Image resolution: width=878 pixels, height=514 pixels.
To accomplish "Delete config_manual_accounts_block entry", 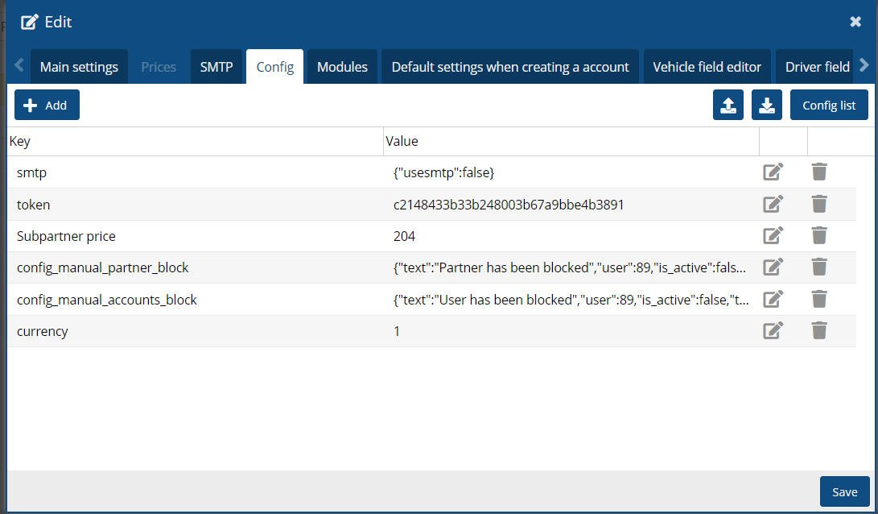I will point(818,299).
